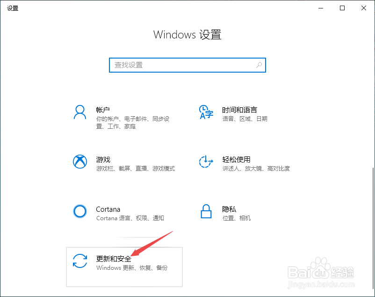Click the Time & Language (时间和语言) icon
375x297 pixels.
206,112
